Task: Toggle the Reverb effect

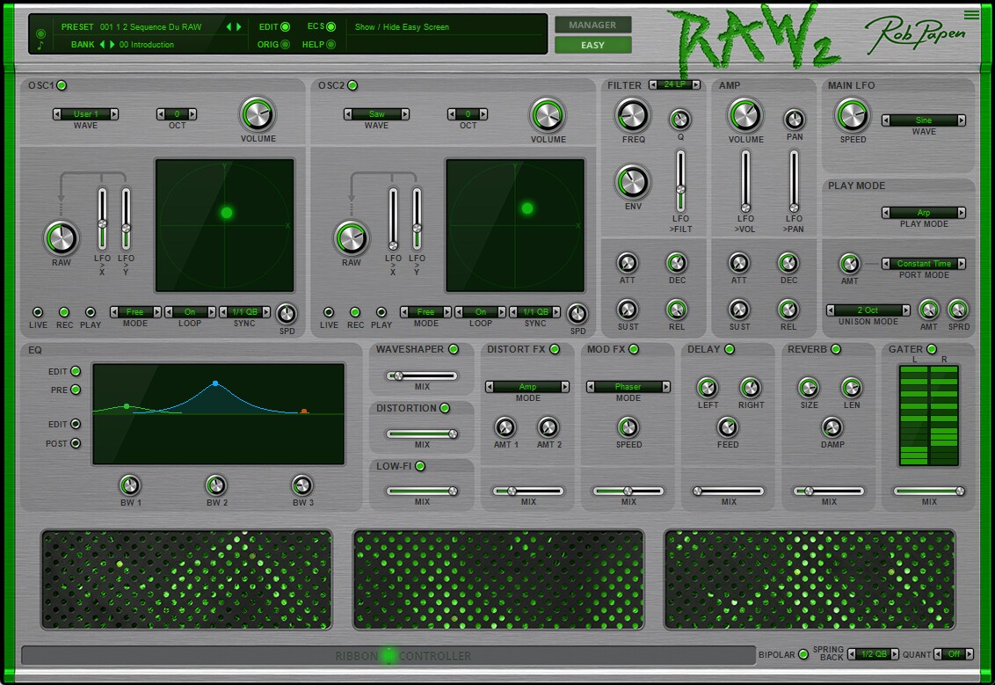Action: click(836, 349)
